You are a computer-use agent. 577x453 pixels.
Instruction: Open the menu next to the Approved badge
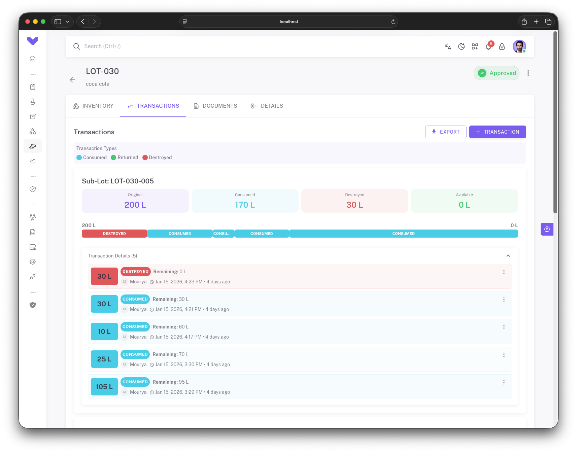[x=528, y=73]
